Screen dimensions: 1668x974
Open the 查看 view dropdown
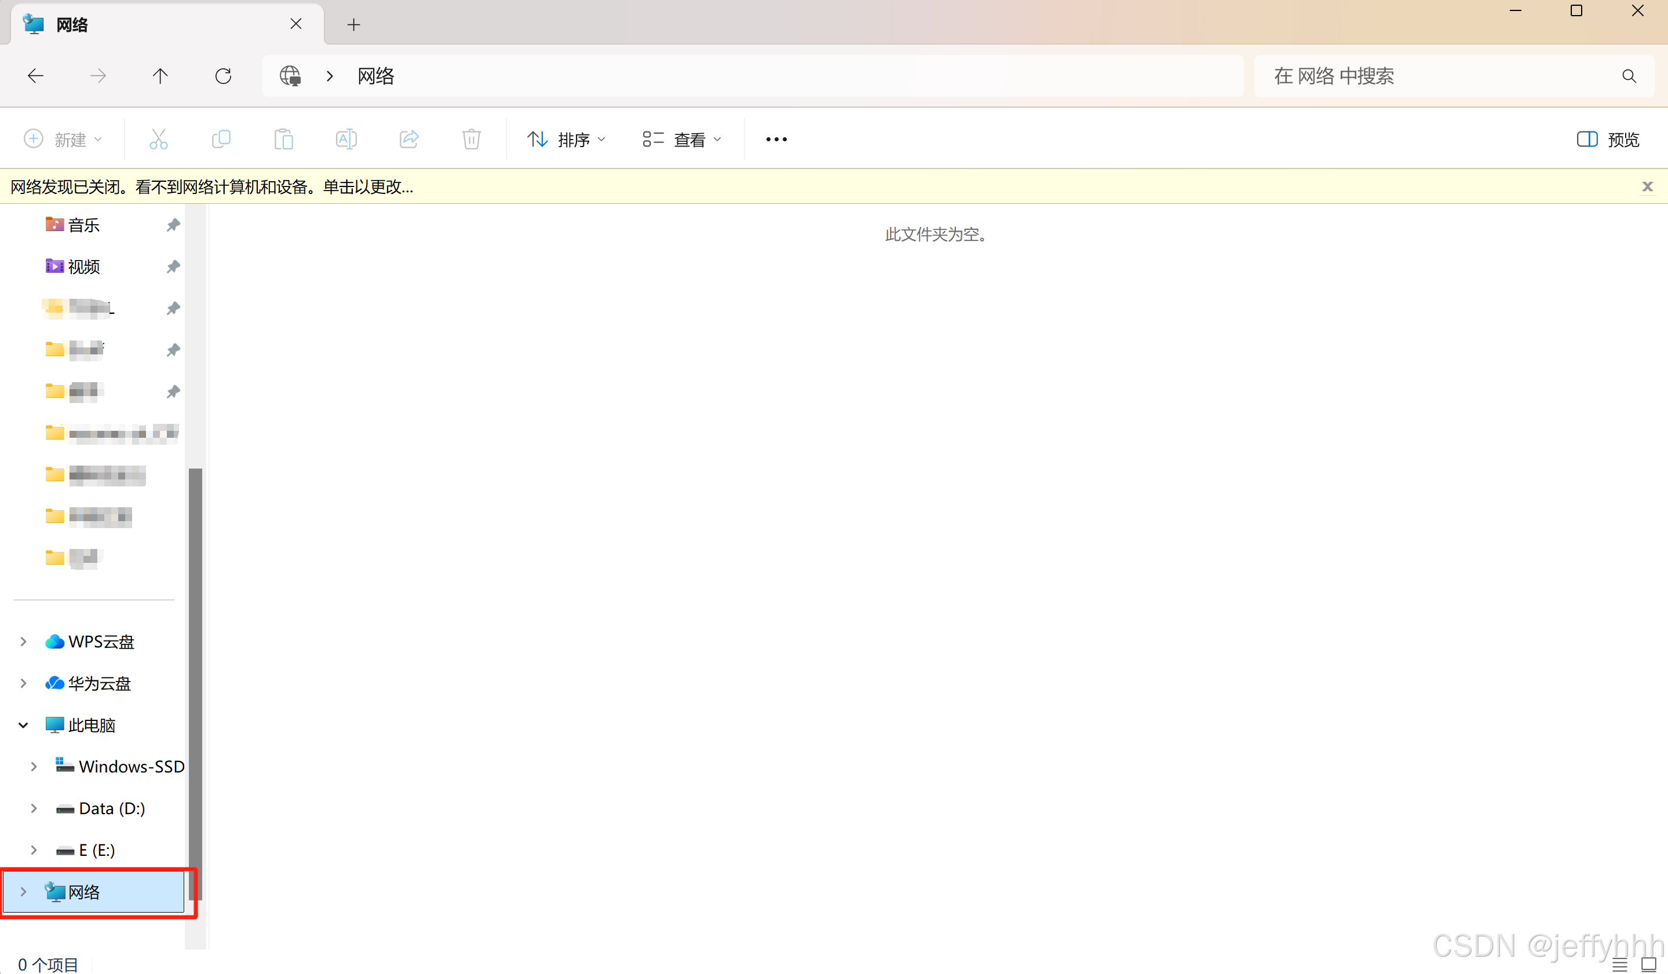(x=682, y=139)
